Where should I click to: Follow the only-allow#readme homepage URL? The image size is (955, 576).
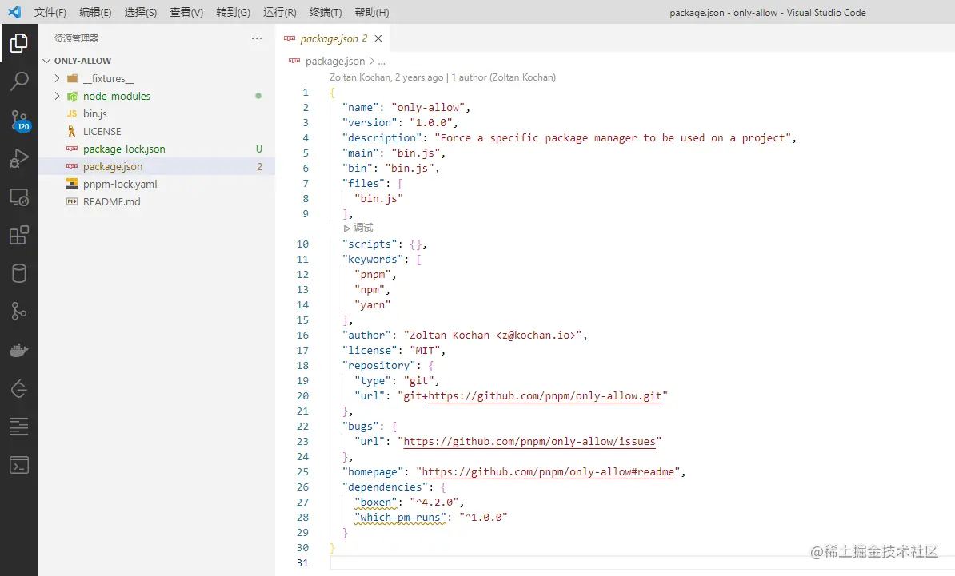[548, 472]
